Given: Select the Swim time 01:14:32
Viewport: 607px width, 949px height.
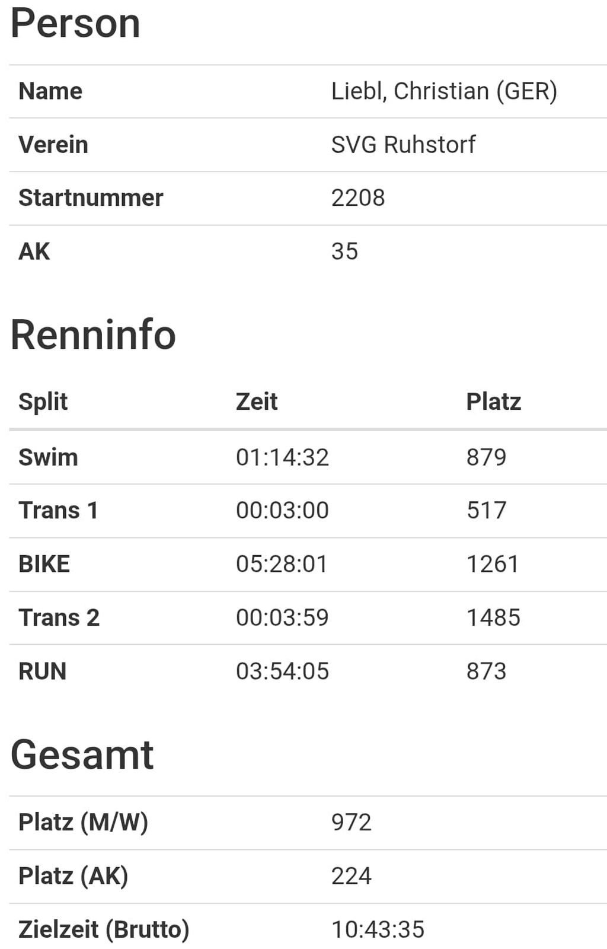Looking at the screenshot, I should point(282,457).
